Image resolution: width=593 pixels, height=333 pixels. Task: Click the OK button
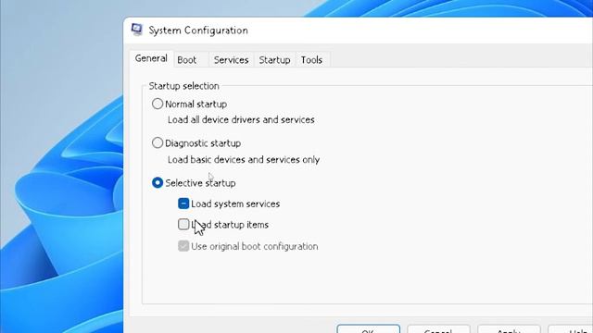coord(369,328)
